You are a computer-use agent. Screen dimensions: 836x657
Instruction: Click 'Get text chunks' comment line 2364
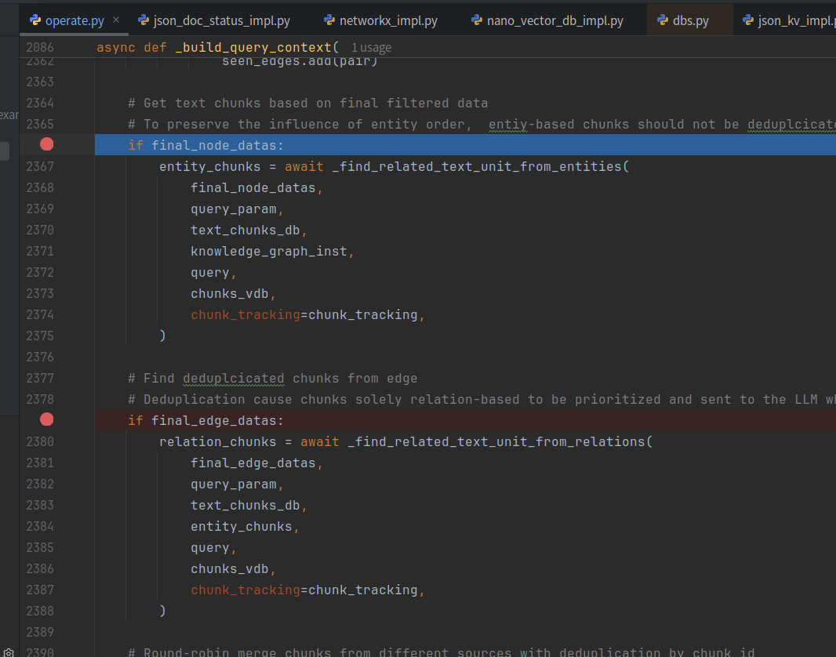(308, 103)
